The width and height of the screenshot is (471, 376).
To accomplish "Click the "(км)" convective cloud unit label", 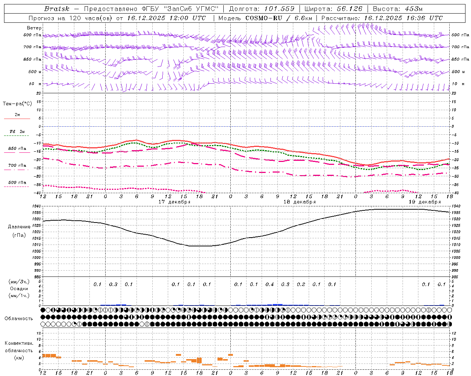I will (19, 358).
